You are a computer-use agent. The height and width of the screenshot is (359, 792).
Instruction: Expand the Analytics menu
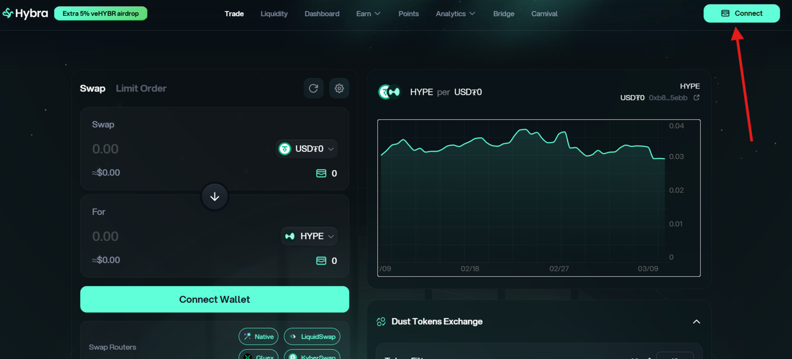click(x=455, y=14)
